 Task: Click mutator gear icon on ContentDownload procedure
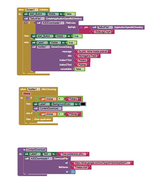20,150
